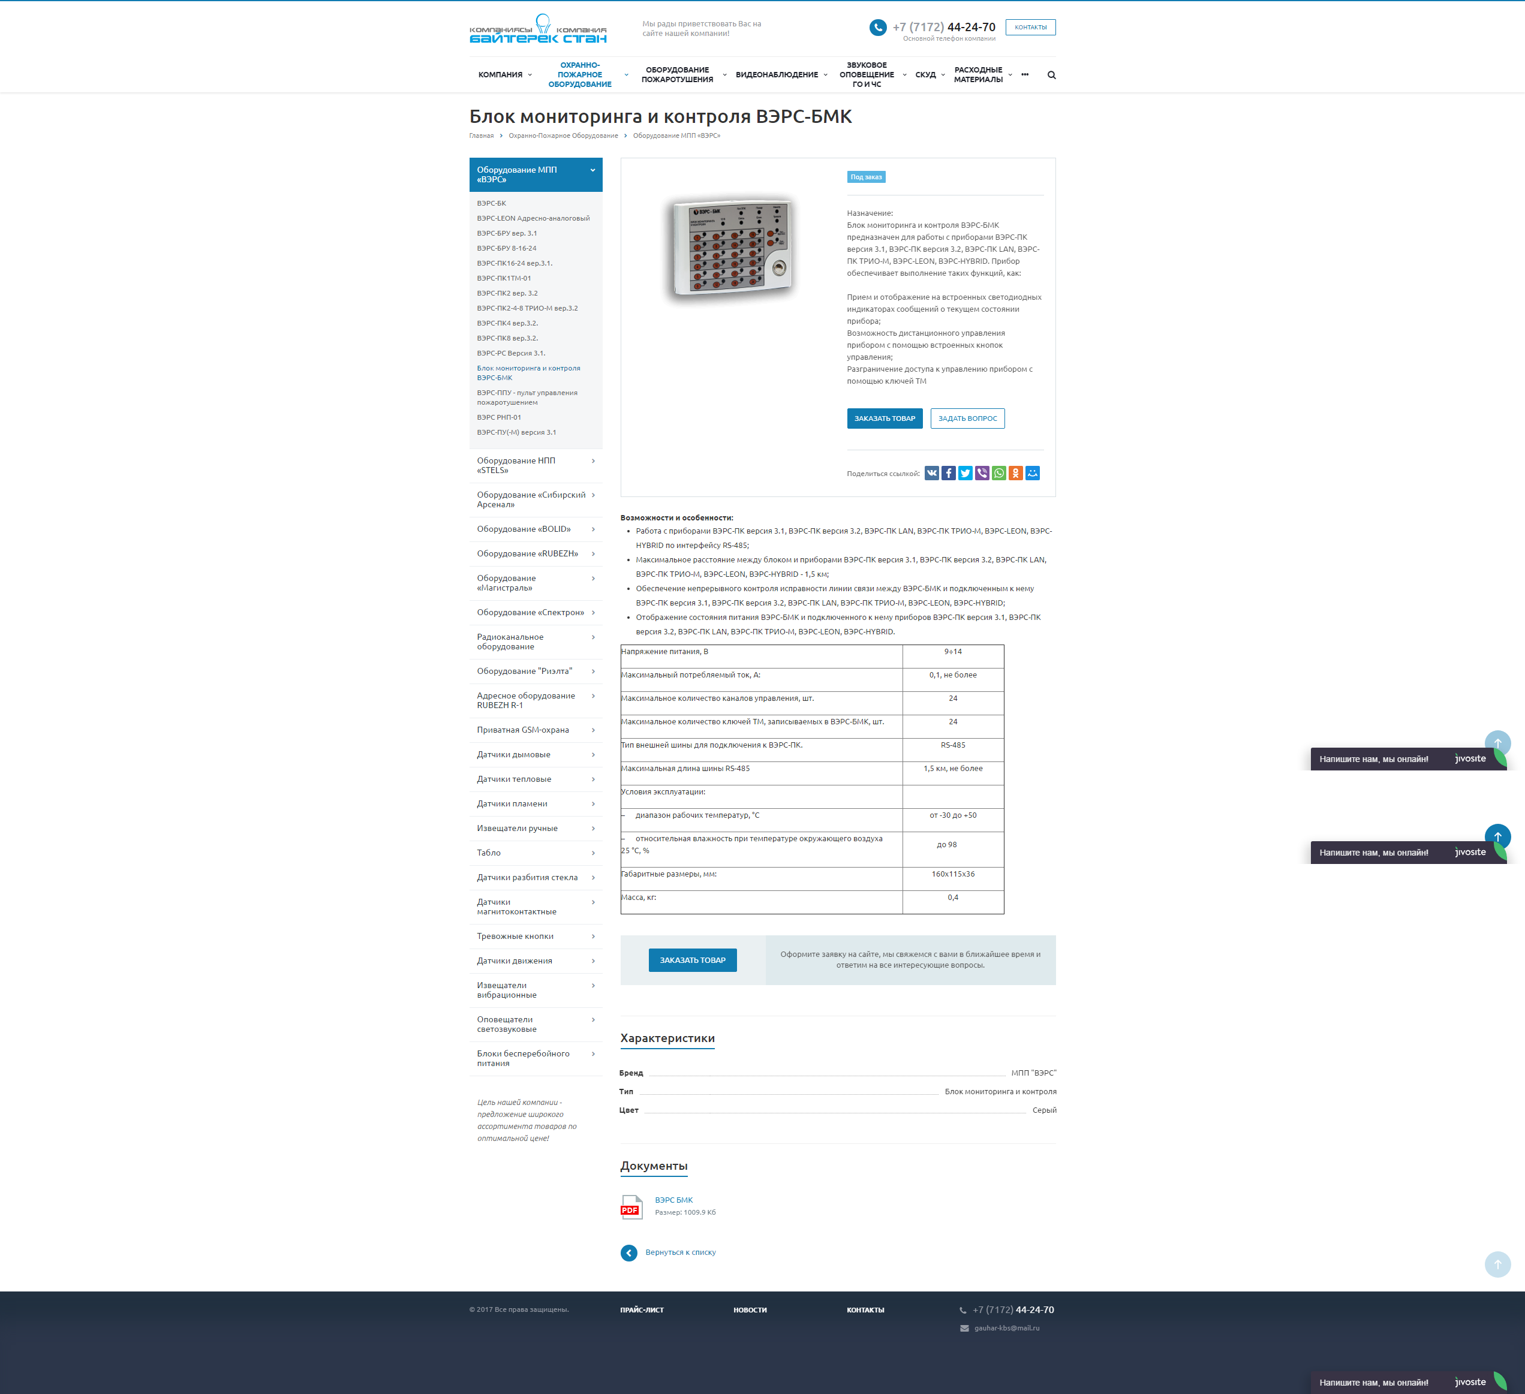Expand Оборудование НПП «STELS» sidebar category

coord(593,462)
